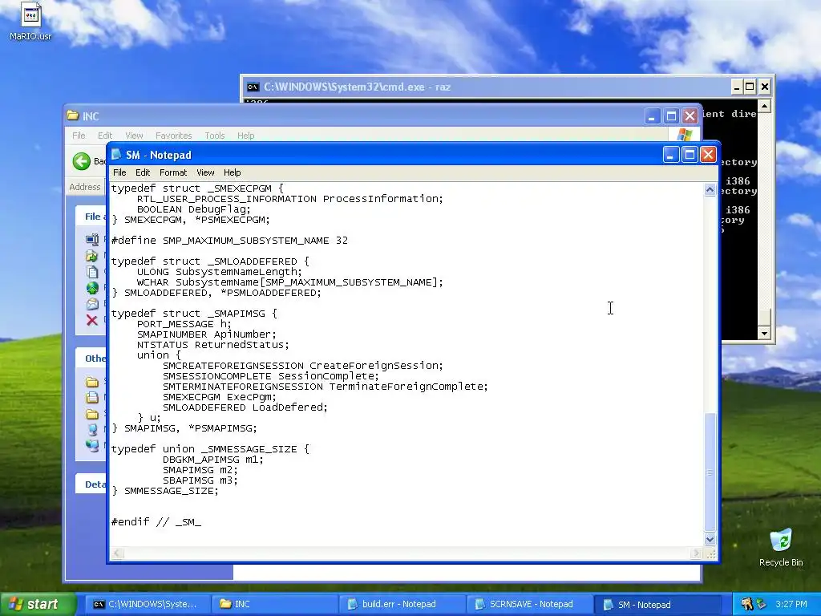Open the Notepad Format menu

click(x=173, y=172)
